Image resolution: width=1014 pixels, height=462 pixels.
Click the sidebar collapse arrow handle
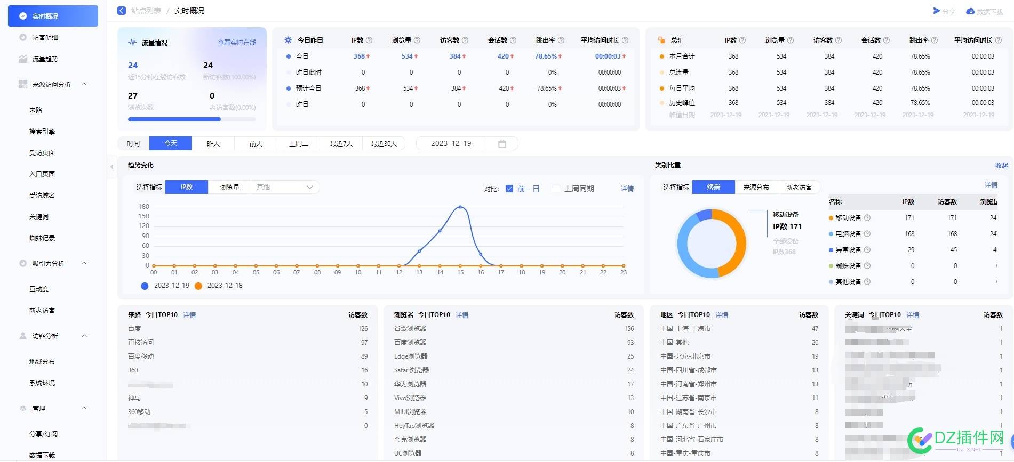[111, 167]
